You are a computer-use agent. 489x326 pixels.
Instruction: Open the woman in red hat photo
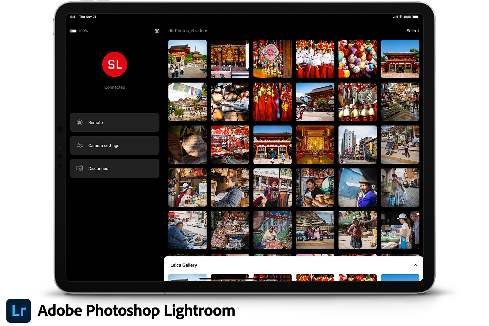click(272, 188)
